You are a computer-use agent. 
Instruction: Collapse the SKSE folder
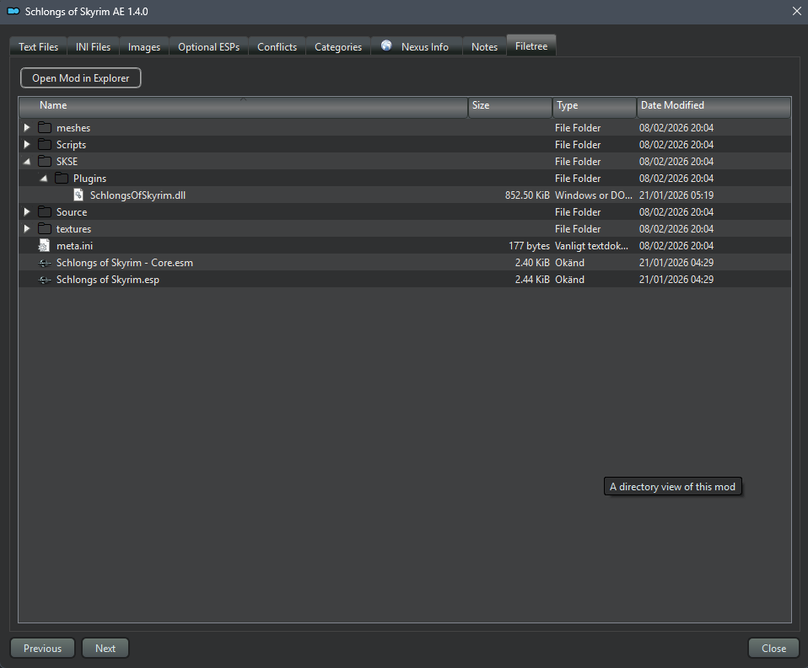[27, 162]
